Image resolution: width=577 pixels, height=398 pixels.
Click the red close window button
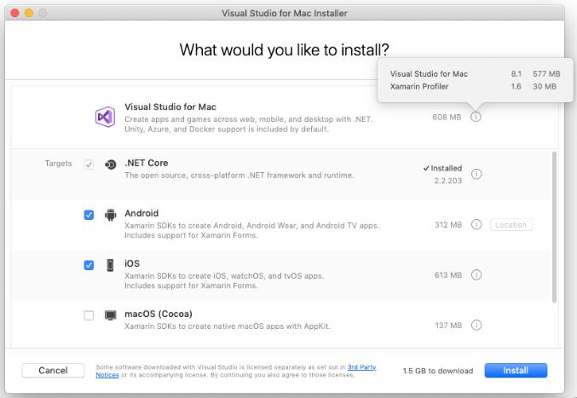(x=15, y=14)
